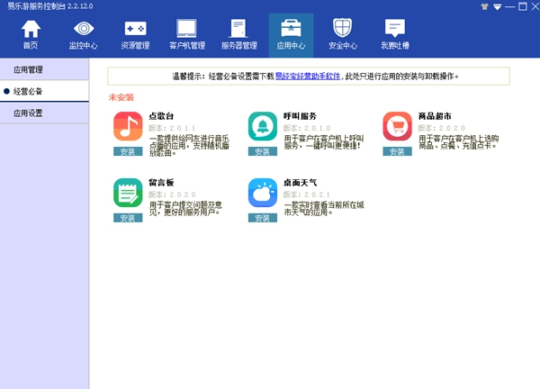Screen dimensions: 540x389
Task: Select 安全中心 shield icon
Action: pos(342,34)
